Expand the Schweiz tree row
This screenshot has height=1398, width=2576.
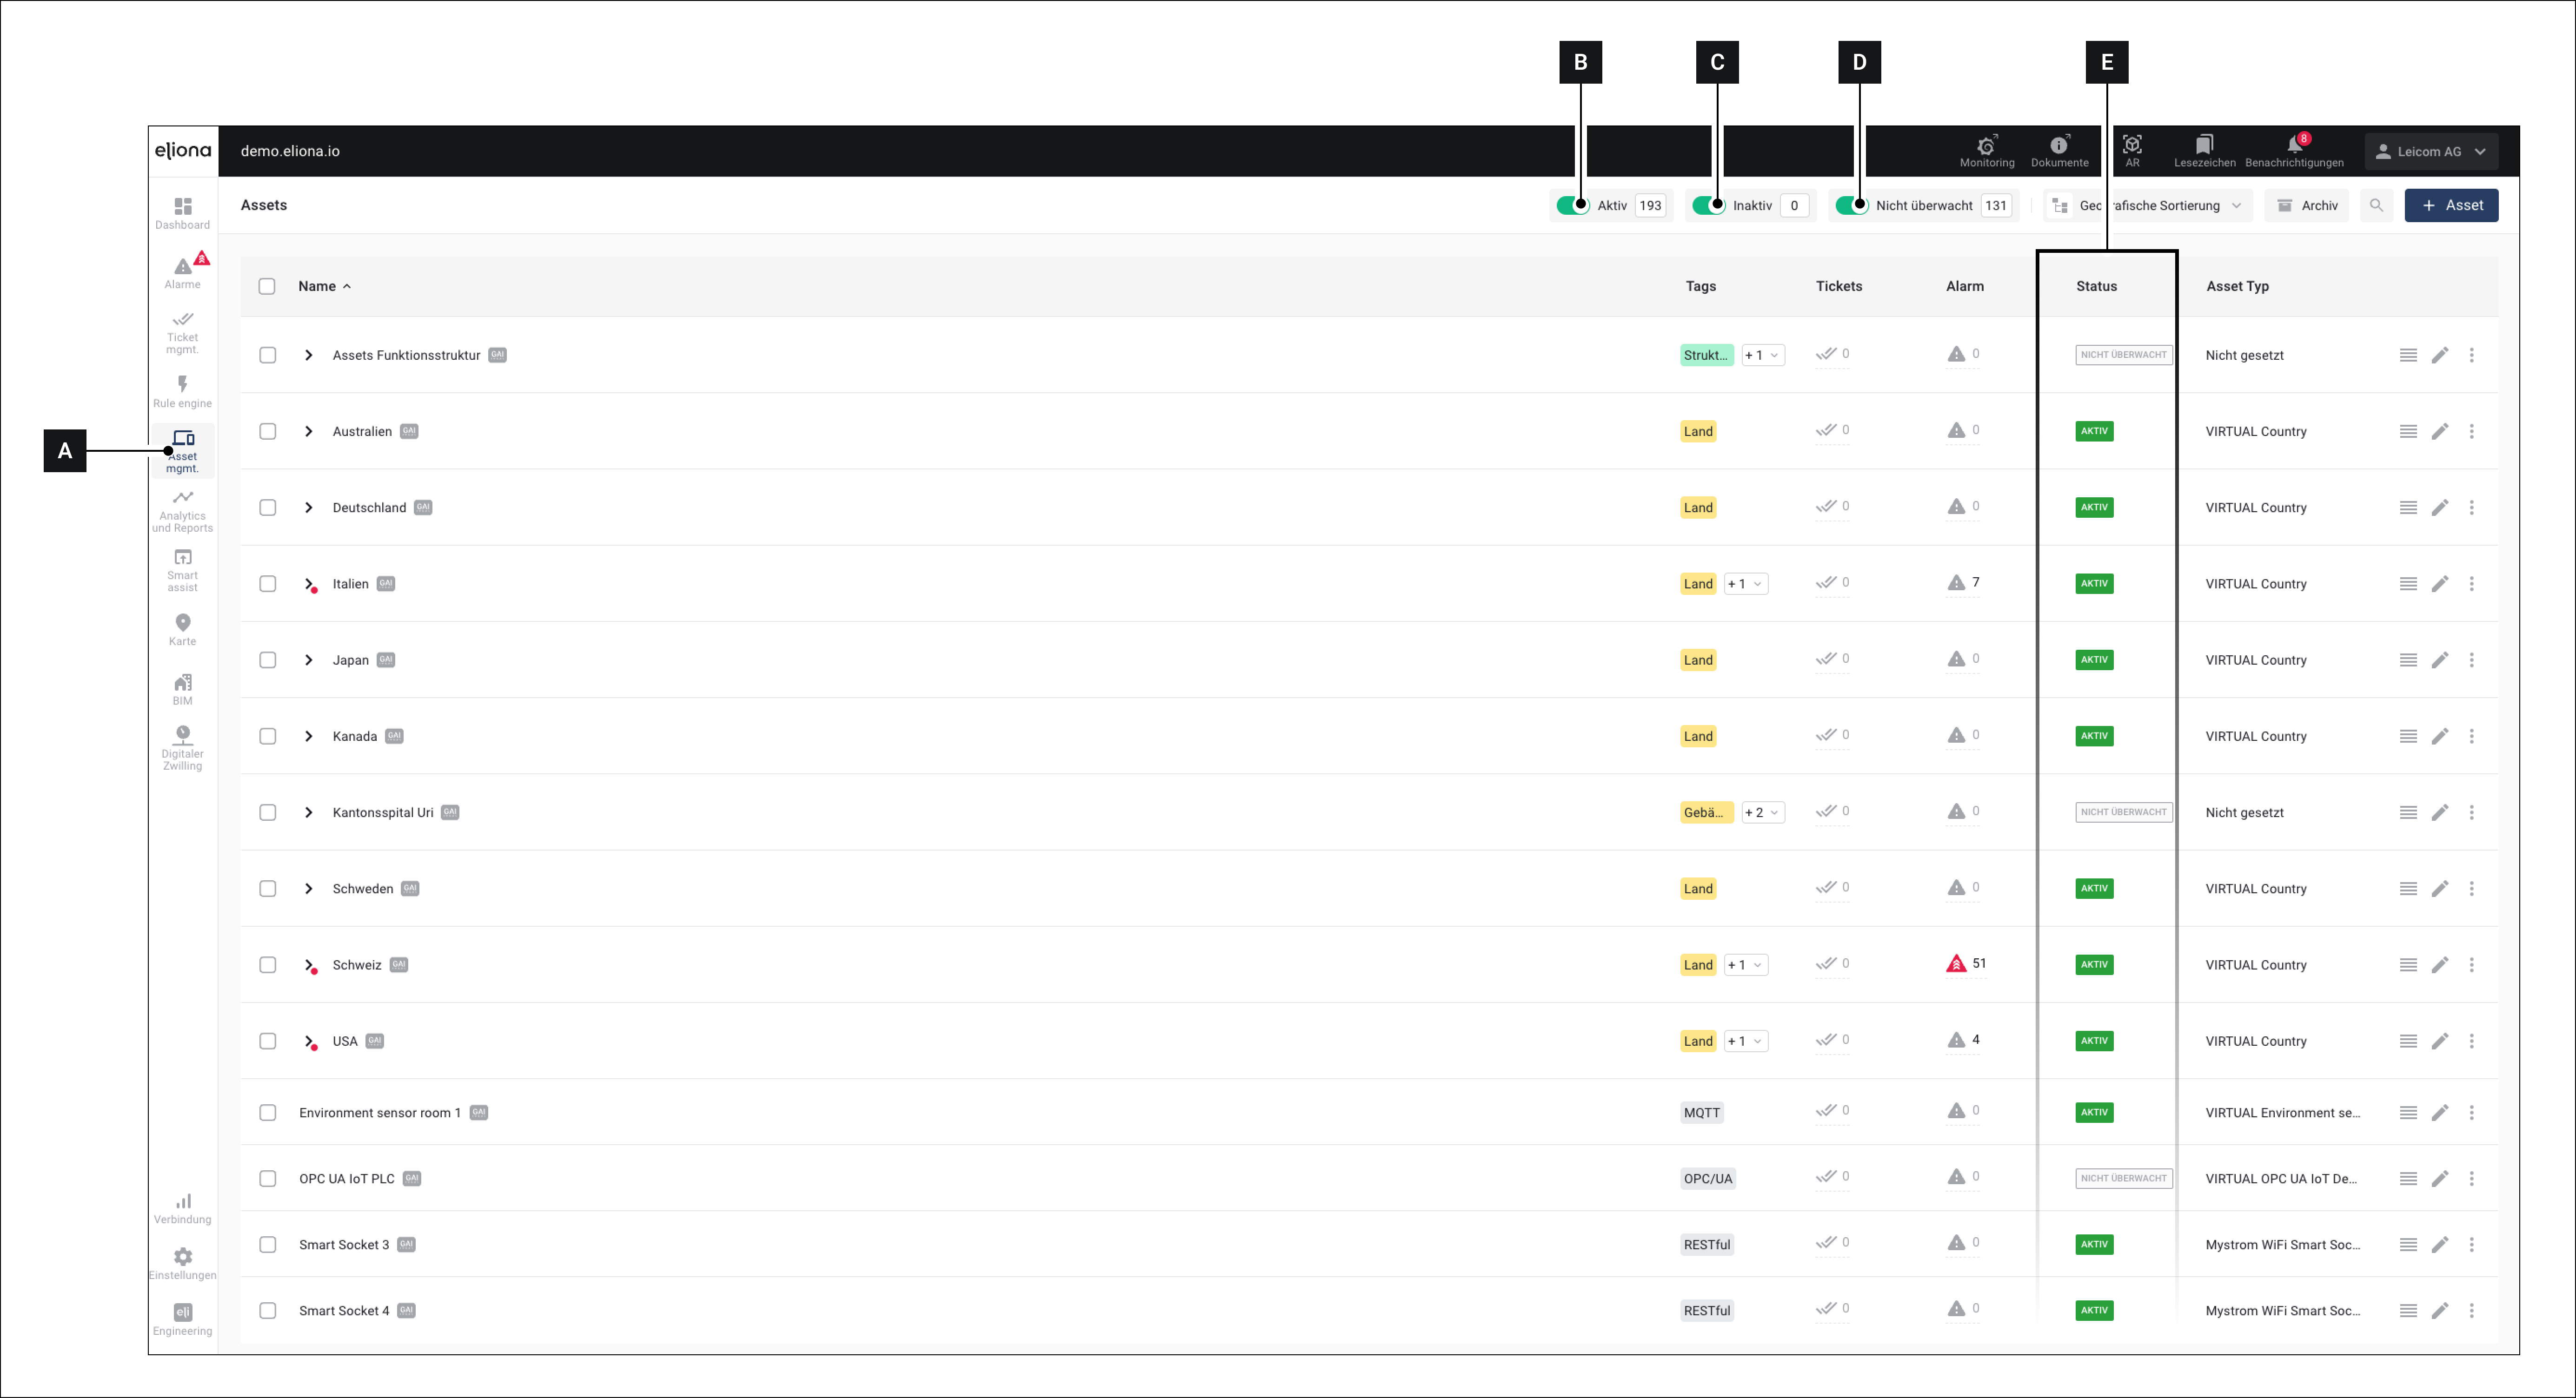pos(309,964)
